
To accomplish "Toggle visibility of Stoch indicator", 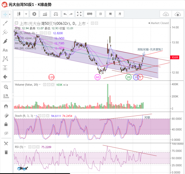I will coord(40,116).
